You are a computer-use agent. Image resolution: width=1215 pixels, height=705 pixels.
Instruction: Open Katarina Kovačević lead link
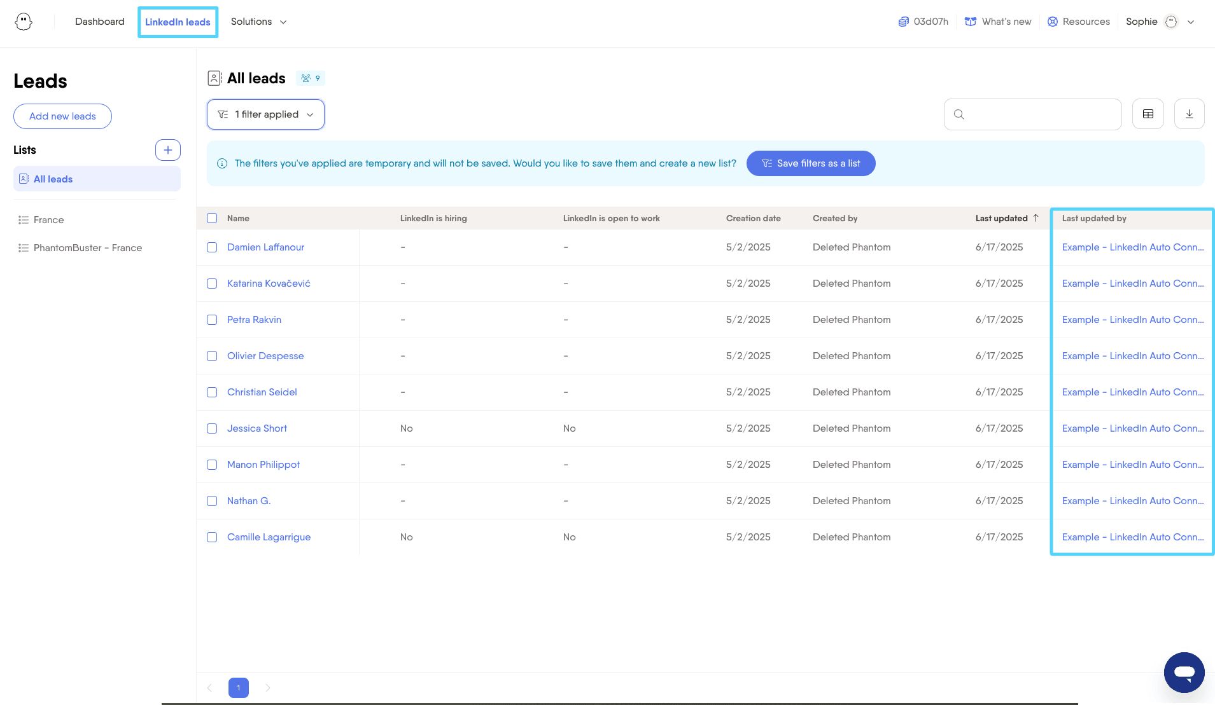[x=269, y=284]
